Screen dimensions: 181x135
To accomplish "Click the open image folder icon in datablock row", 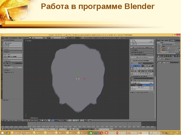I will pyautogui.click(x=151, y=68).
